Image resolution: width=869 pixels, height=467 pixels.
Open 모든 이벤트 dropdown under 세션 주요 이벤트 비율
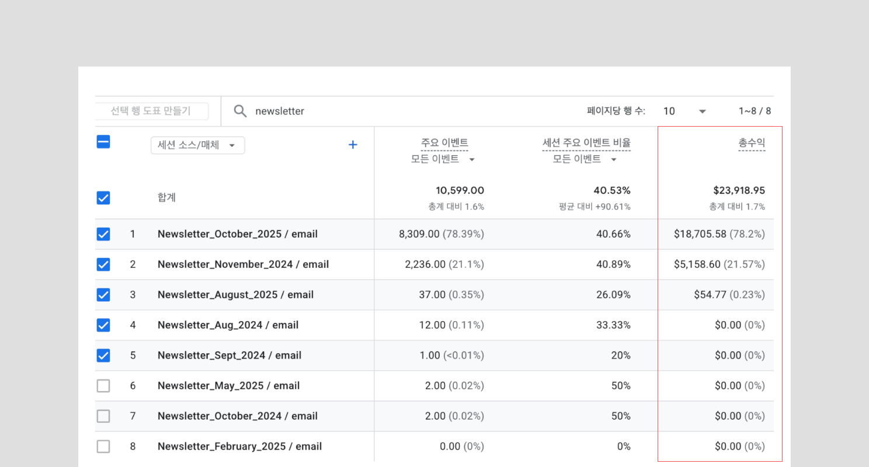click(x=585, y=159)
